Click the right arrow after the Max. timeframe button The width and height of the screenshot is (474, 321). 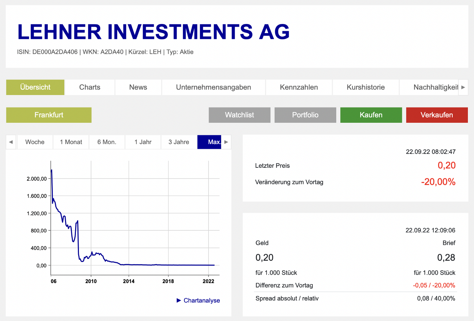click(226, 142)
